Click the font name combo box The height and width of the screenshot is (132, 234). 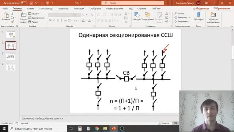coord(61,15)
